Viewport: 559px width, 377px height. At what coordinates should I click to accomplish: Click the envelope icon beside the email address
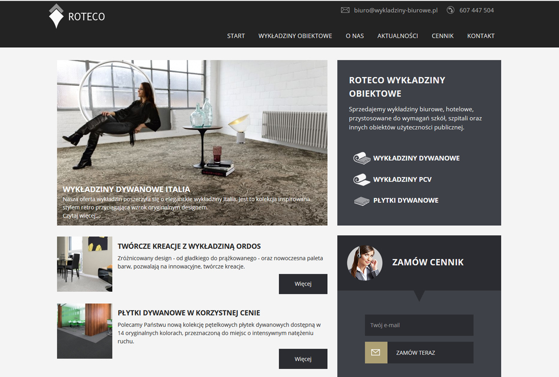345,10
